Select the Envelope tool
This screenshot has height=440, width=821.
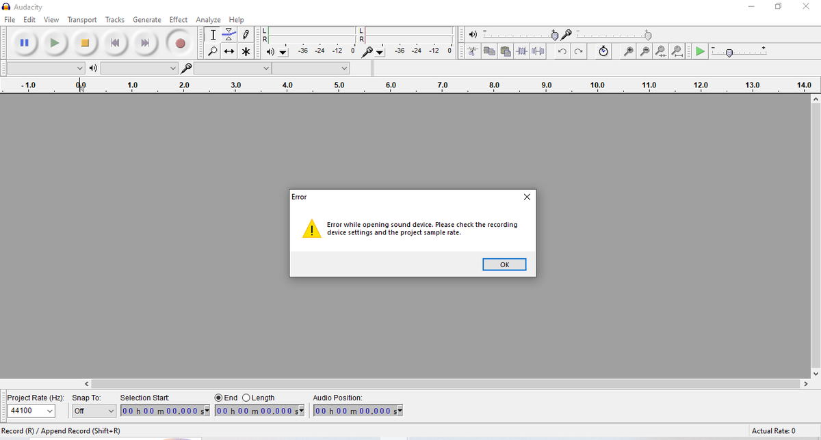(x=229, y=34)
